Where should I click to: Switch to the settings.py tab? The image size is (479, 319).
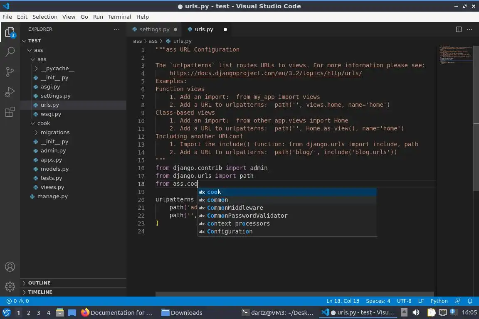(154, 29)
